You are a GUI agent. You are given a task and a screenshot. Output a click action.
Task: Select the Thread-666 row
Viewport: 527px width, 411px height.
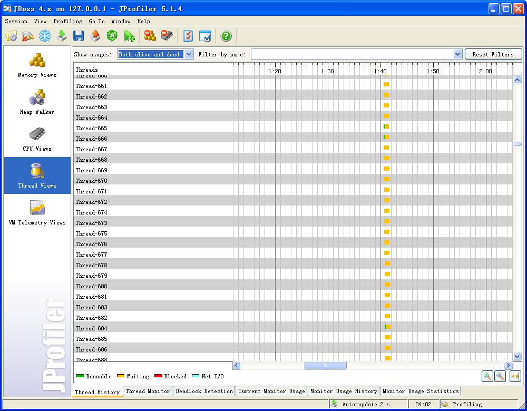pos(293,137)
